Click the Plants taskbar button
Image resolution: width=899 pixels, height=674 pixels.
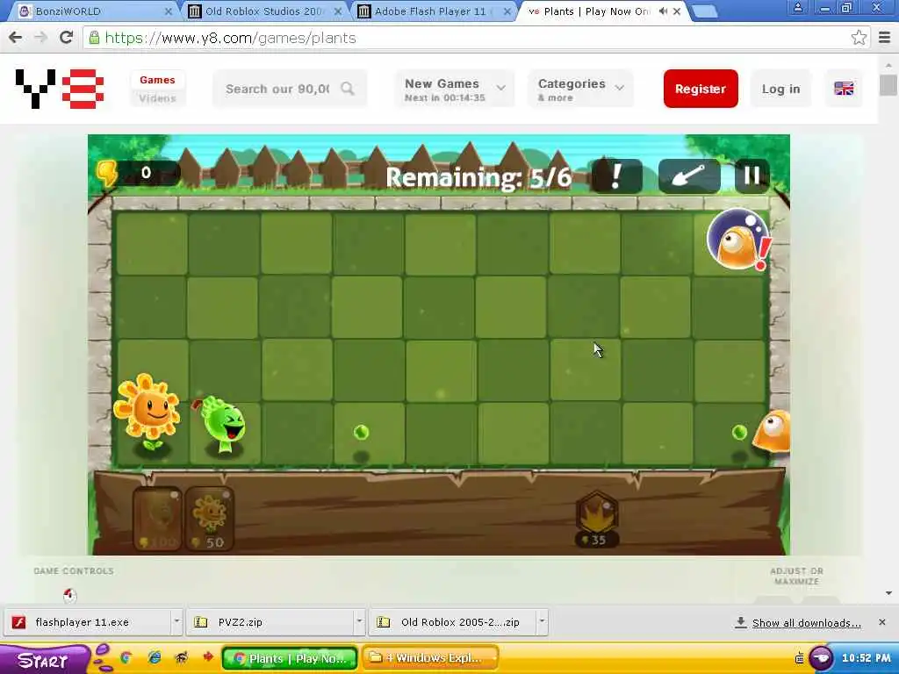pos(290,658)
